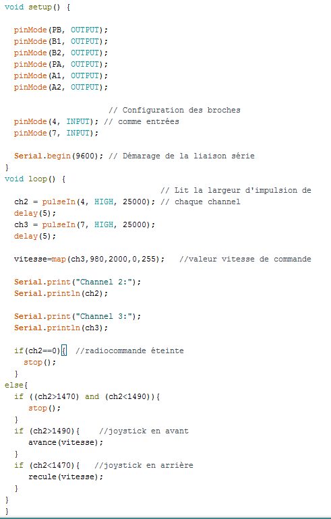This screenshot has height=519, width=331.
Task: Click the joystick en arrière comment
Action: [144, 465]
